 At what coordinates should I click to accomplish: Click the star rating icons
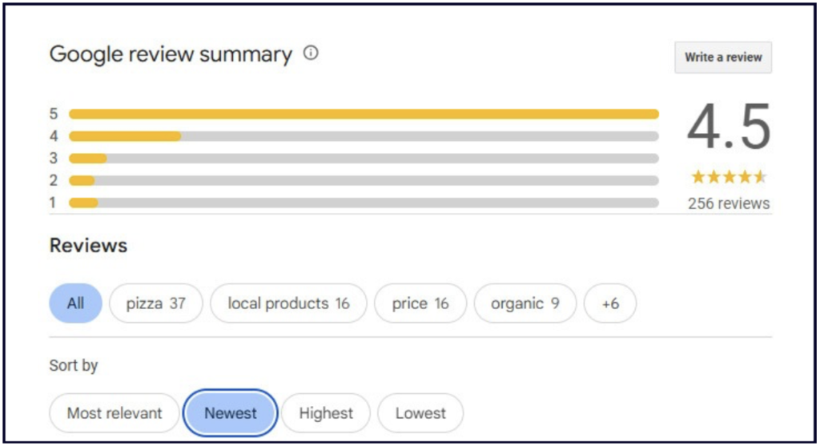(x=729, y=176)
